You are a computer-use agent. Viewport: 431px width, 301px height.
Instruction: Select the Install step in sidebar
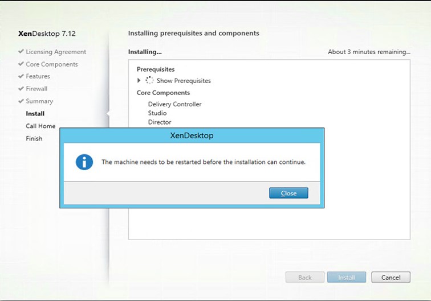click(x=35, y=114)
